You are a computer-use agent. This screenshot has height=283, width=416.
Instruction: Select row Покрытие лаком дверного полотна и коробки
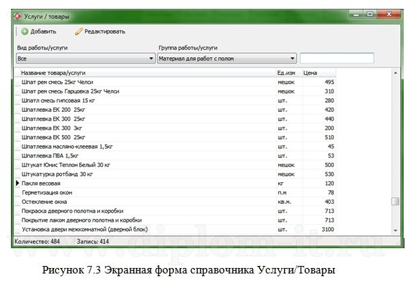coord(175,220)
